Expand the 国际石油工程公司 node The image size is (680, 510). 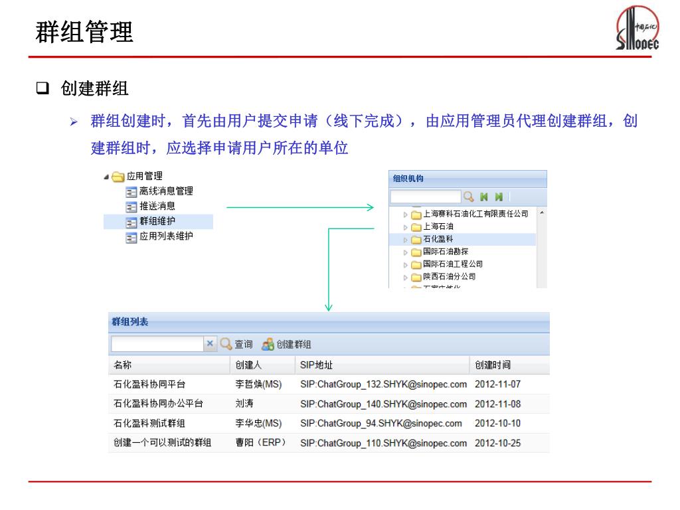406,264
